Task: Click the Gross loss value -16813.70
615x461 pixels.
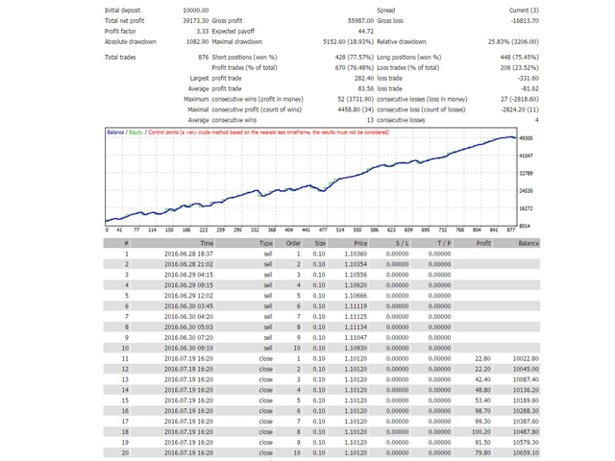Action: 525,21
